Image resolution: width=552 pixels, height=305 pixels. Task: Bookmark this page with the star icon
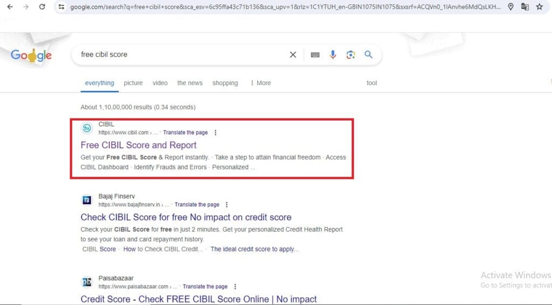pyautogui.click(x=539, y=6)
